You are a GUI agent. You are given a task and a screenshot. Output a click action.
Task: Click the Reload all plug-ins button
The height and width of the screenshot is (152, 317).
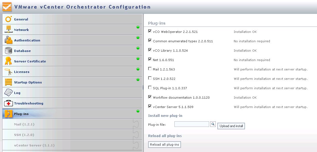(164, 145)
